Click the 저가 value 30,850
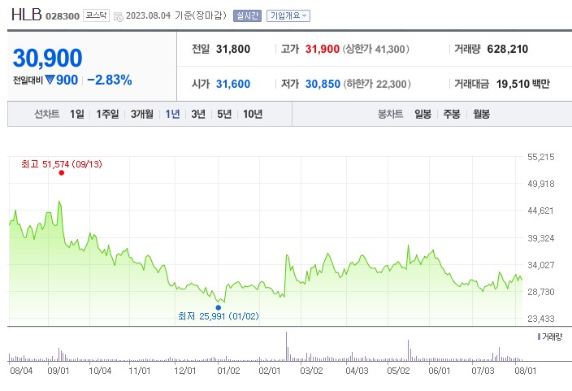The image size is (572, 391). (323, 84)
